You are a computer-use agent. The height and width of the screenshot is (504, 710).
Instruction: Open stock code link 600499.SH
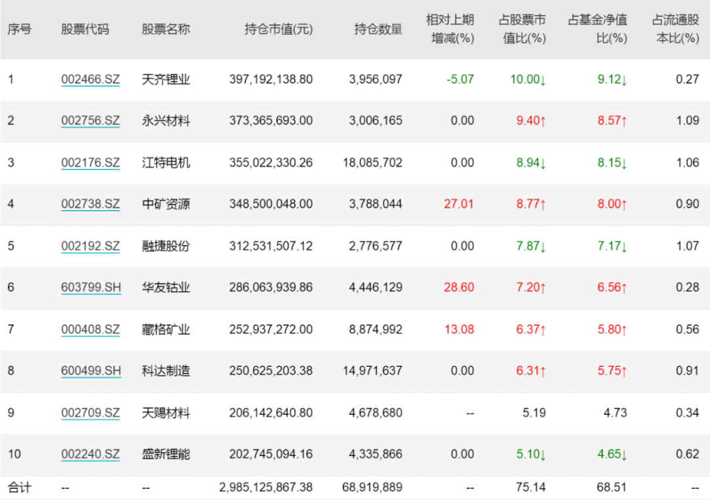91,371
